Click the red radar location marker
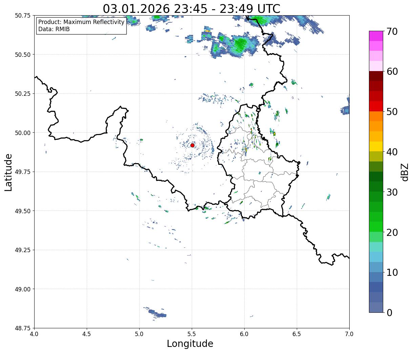 192,145
